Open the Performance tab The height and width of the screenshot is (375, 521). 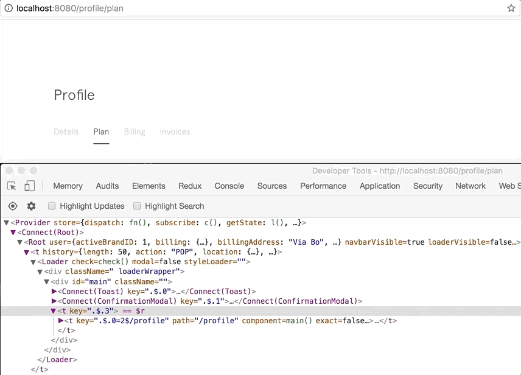[x=323, y=186]
